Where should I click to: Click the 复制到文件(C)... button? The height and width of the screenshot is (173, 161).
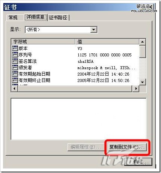click(127, 147)
